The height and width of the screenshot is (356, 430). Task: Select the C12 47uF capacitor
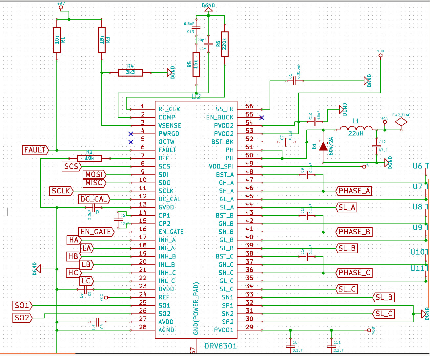[377, 146]
